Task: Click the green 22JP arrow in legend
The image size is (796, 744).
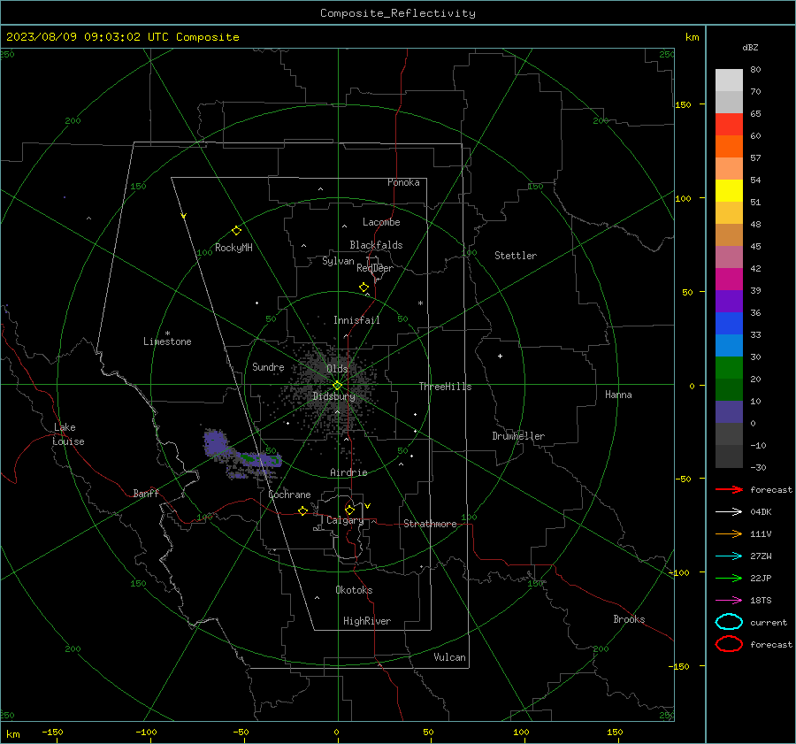Action: (729, 578)
